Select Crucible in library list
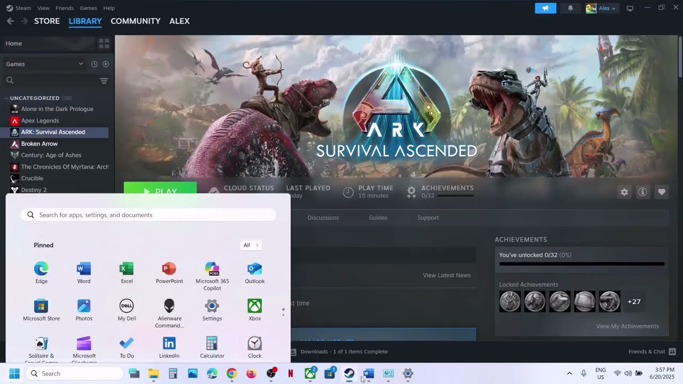The width and height of the screenshot is (683, 384). (32, 178)
